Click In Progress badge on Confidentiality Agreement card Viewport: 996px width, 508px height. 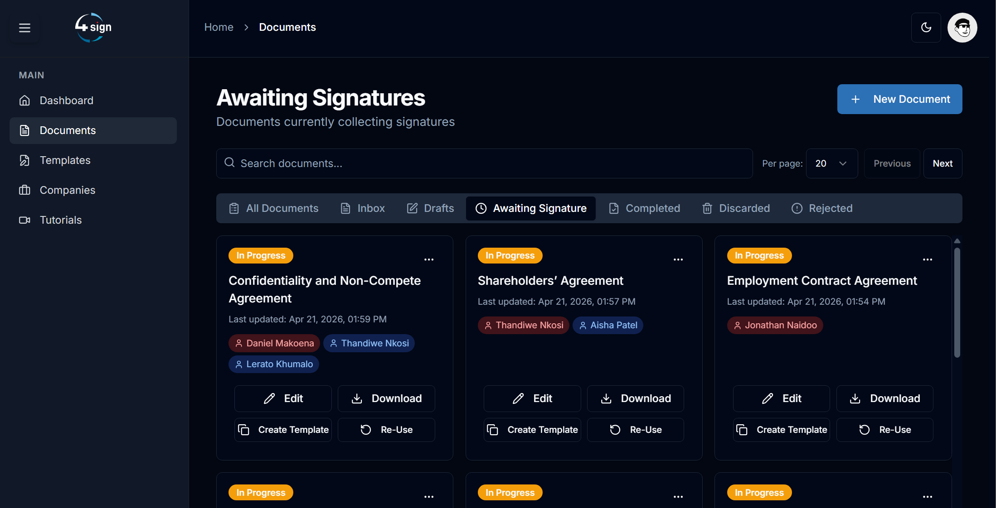(261, 255)
